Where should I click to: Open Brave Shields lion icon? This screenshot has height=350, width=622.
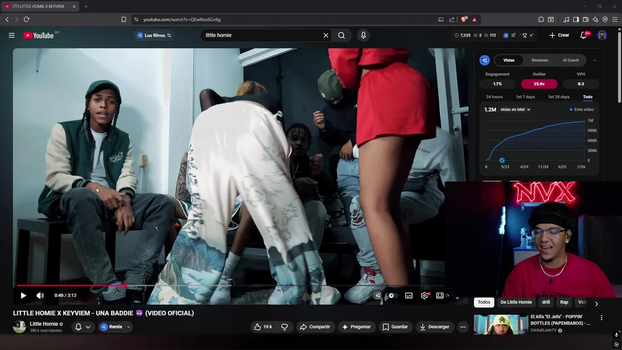pos(464,19)
